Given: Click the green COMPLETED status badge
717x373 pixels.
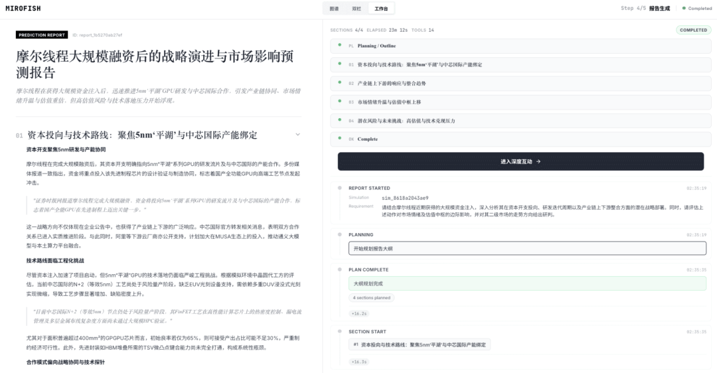Looking at the screenshot, I should pyautogui.click(x=693, y=30).
